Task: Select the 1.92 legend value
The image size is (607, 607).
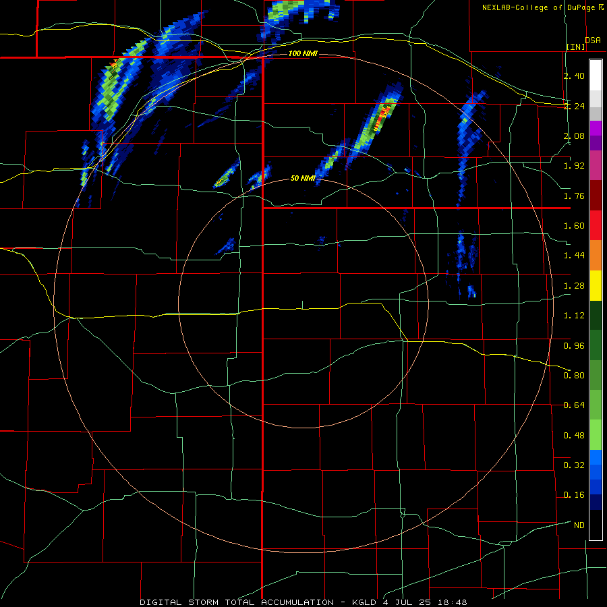Action: point(574,166)
